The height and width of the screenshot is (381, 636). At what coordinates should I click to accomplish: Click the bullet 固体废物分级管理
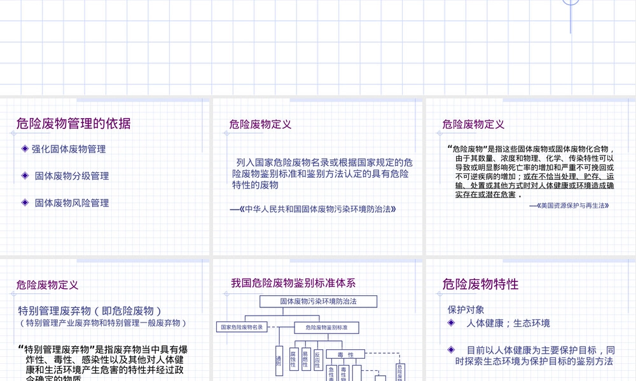coord(72,176)
